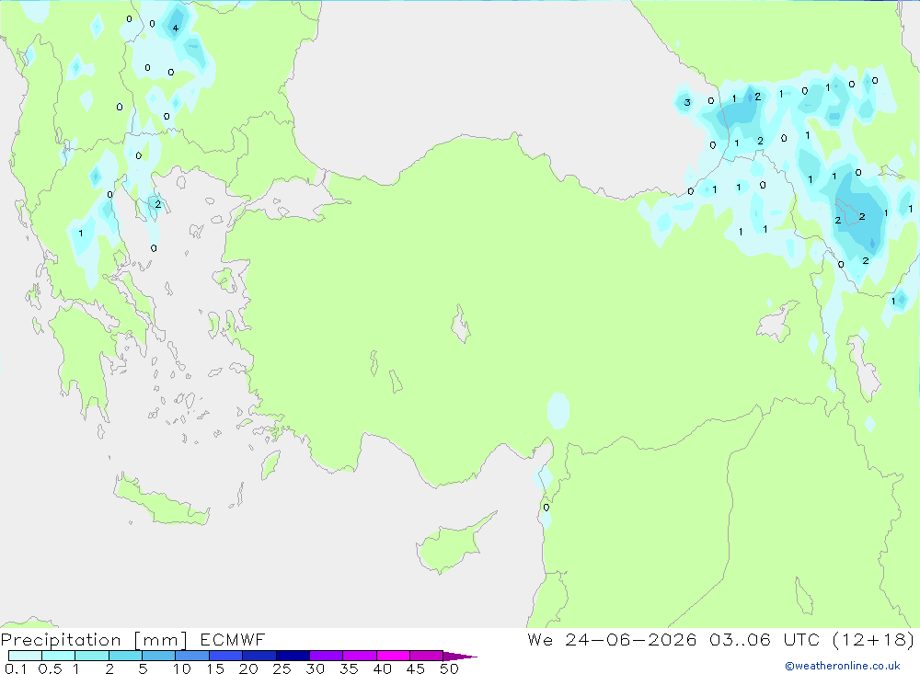Click the '4' precipitation value on map
Screen dimensions: 920x674
[175, 29]
